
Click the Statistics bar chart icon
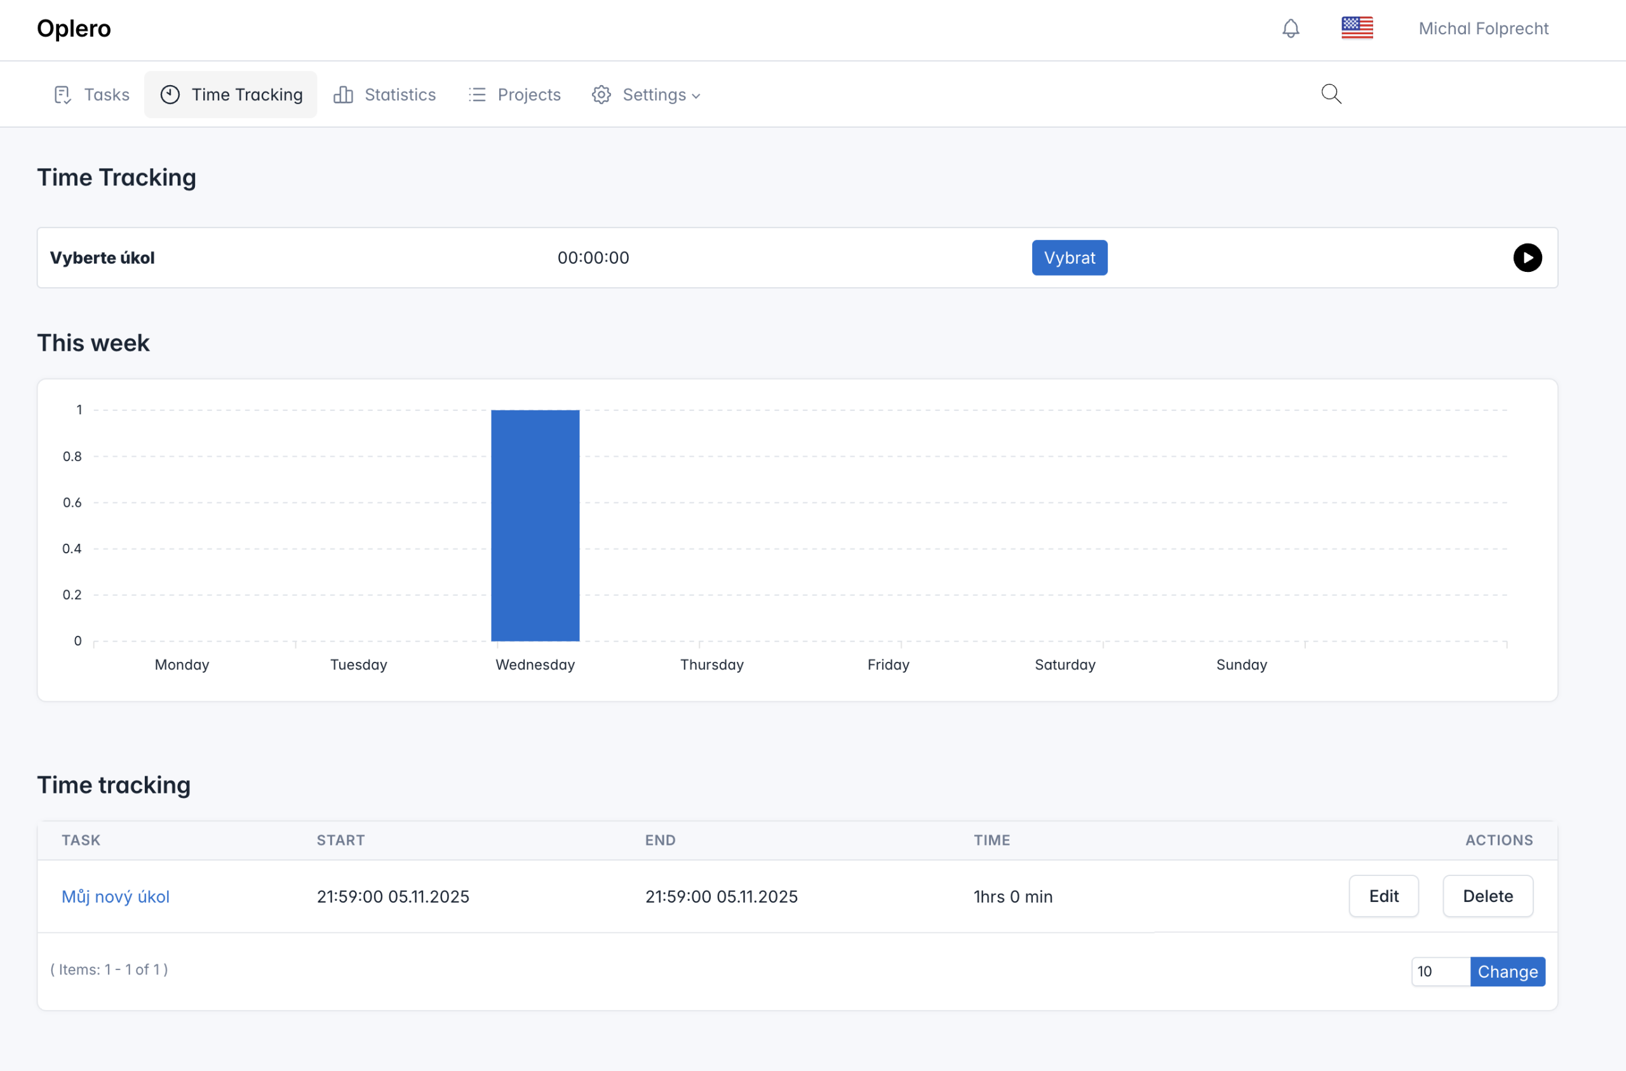coord(343,94)
